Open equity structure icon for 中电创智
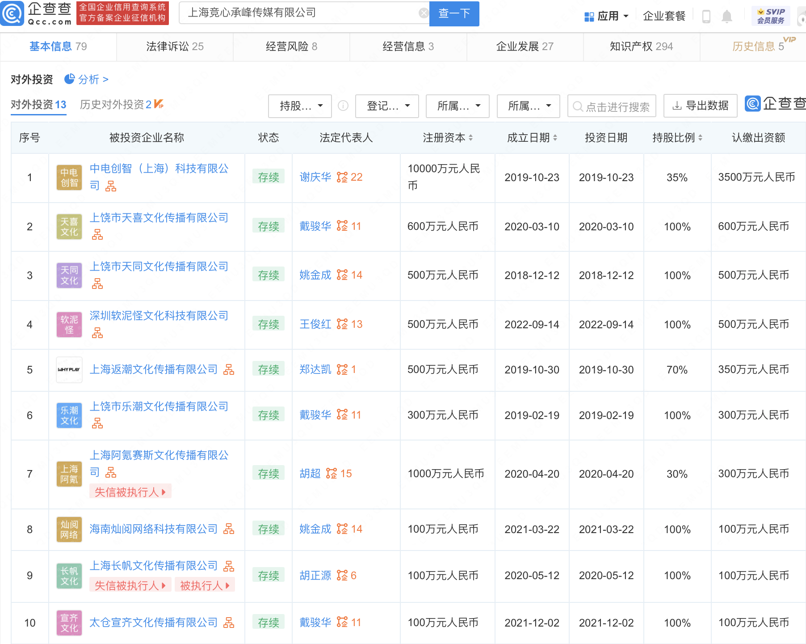Image resolution: width=806 pixels, height=644 pixels. 111,186
